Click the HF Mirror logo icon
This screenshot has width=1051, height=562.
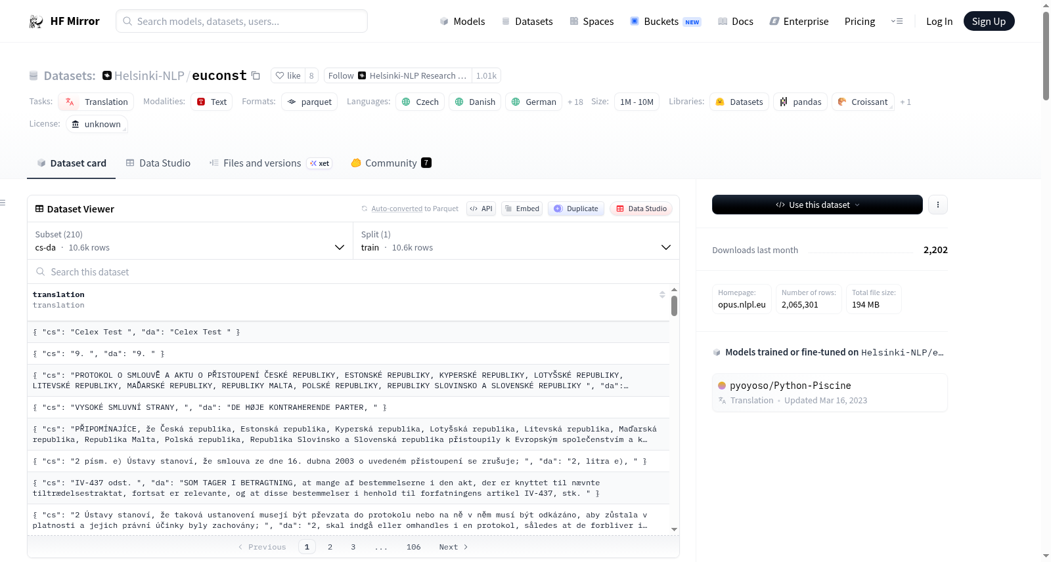[36, 22]
